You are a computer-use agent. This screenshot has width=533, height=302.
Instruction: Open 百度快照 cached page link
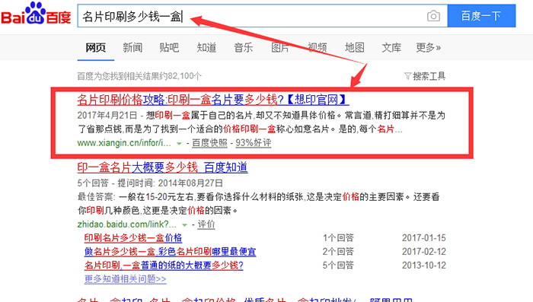[x=209, y=143]
